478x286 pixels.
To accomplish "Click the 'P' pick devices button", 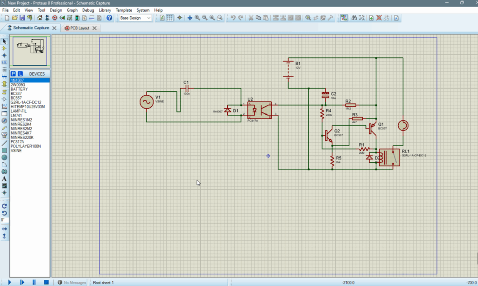I will click(14, 74).
